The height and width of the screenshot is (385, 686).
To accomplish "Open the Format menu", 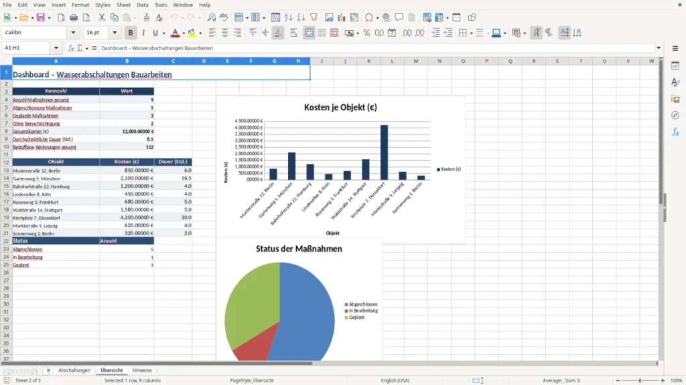I will [80, 5].
